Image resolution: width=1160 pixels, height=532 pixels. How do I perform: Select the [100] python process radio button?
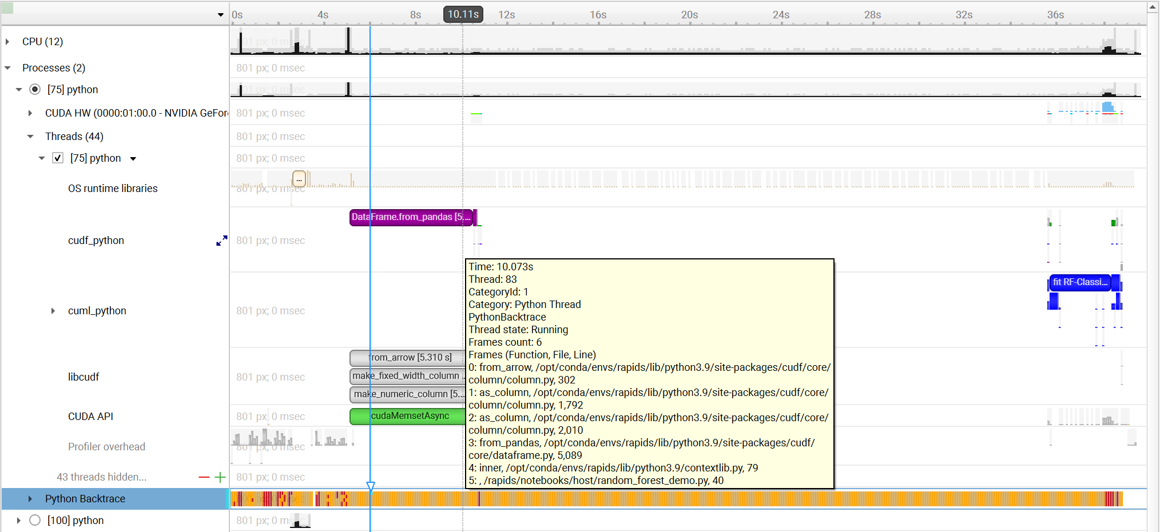(x=35, y=520)
